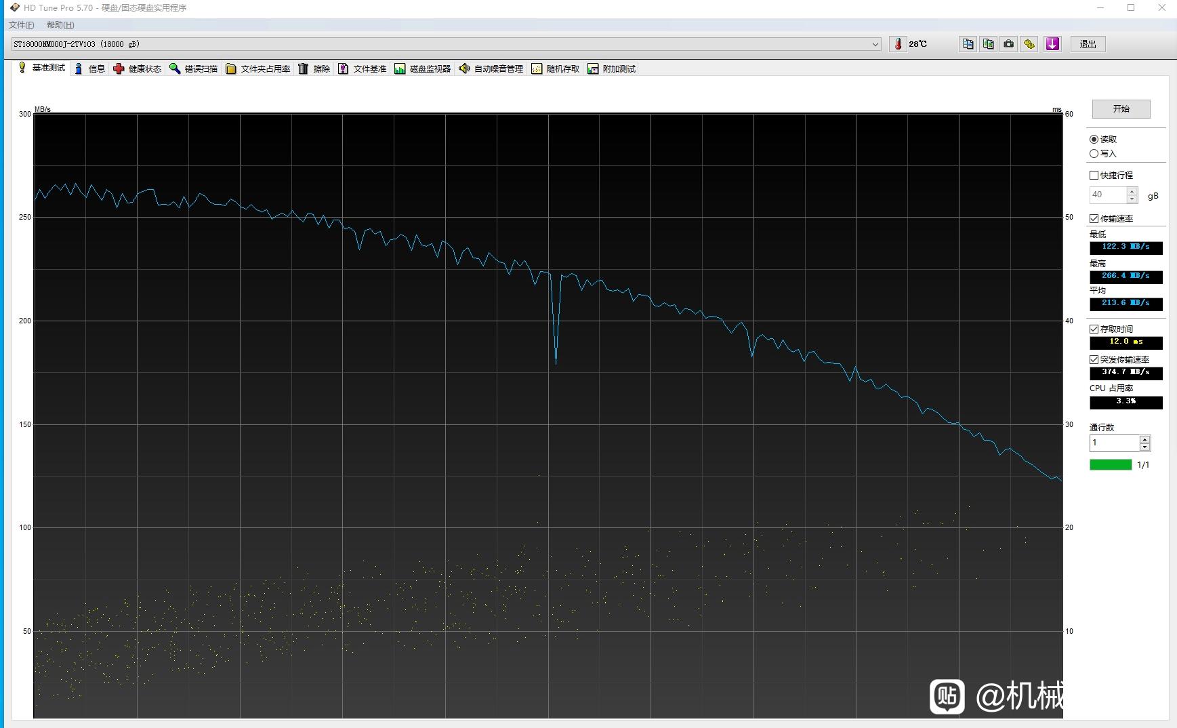Click the green 1/1 progress bar

tap(1111, 464)
